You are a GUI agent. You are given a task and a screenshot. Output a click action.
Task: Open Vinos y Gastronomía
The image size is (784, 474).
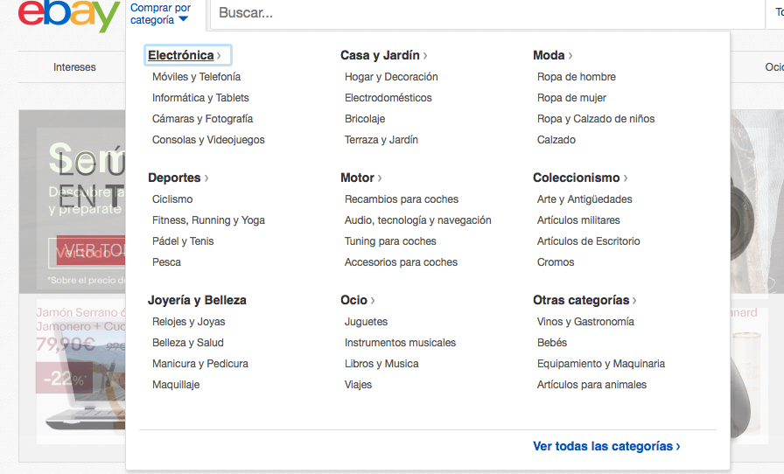[x=585, y=322]
